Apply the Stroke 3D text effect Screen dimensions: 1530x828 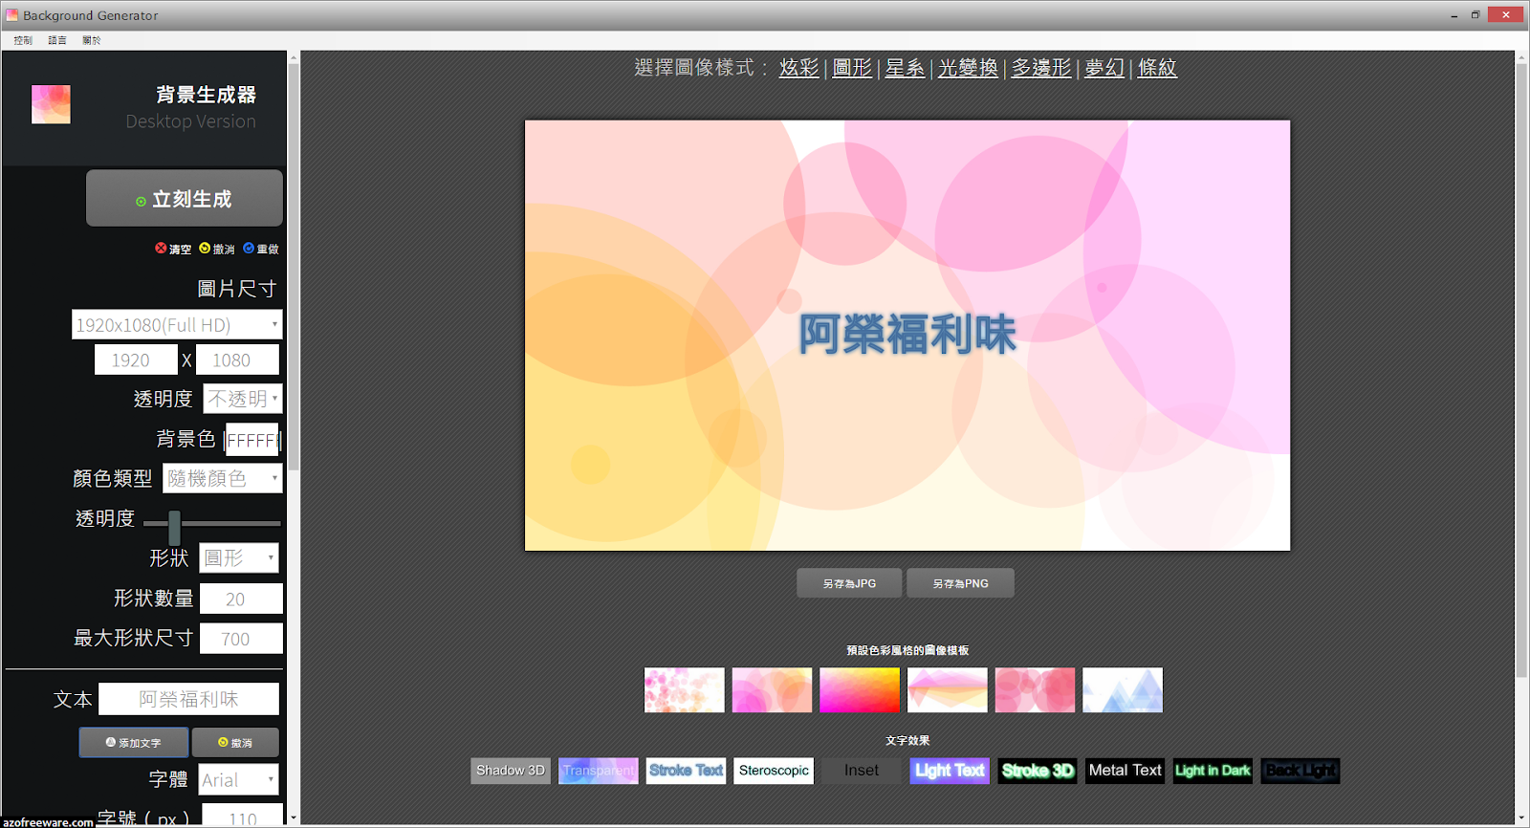coord(1038,771)
